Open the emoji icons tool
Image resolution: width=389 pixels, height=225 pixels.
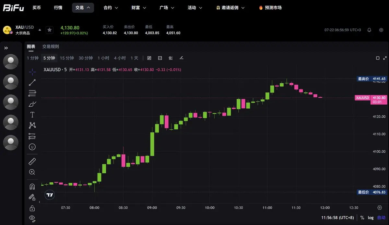pyautogui.click(x=32, y=147)
